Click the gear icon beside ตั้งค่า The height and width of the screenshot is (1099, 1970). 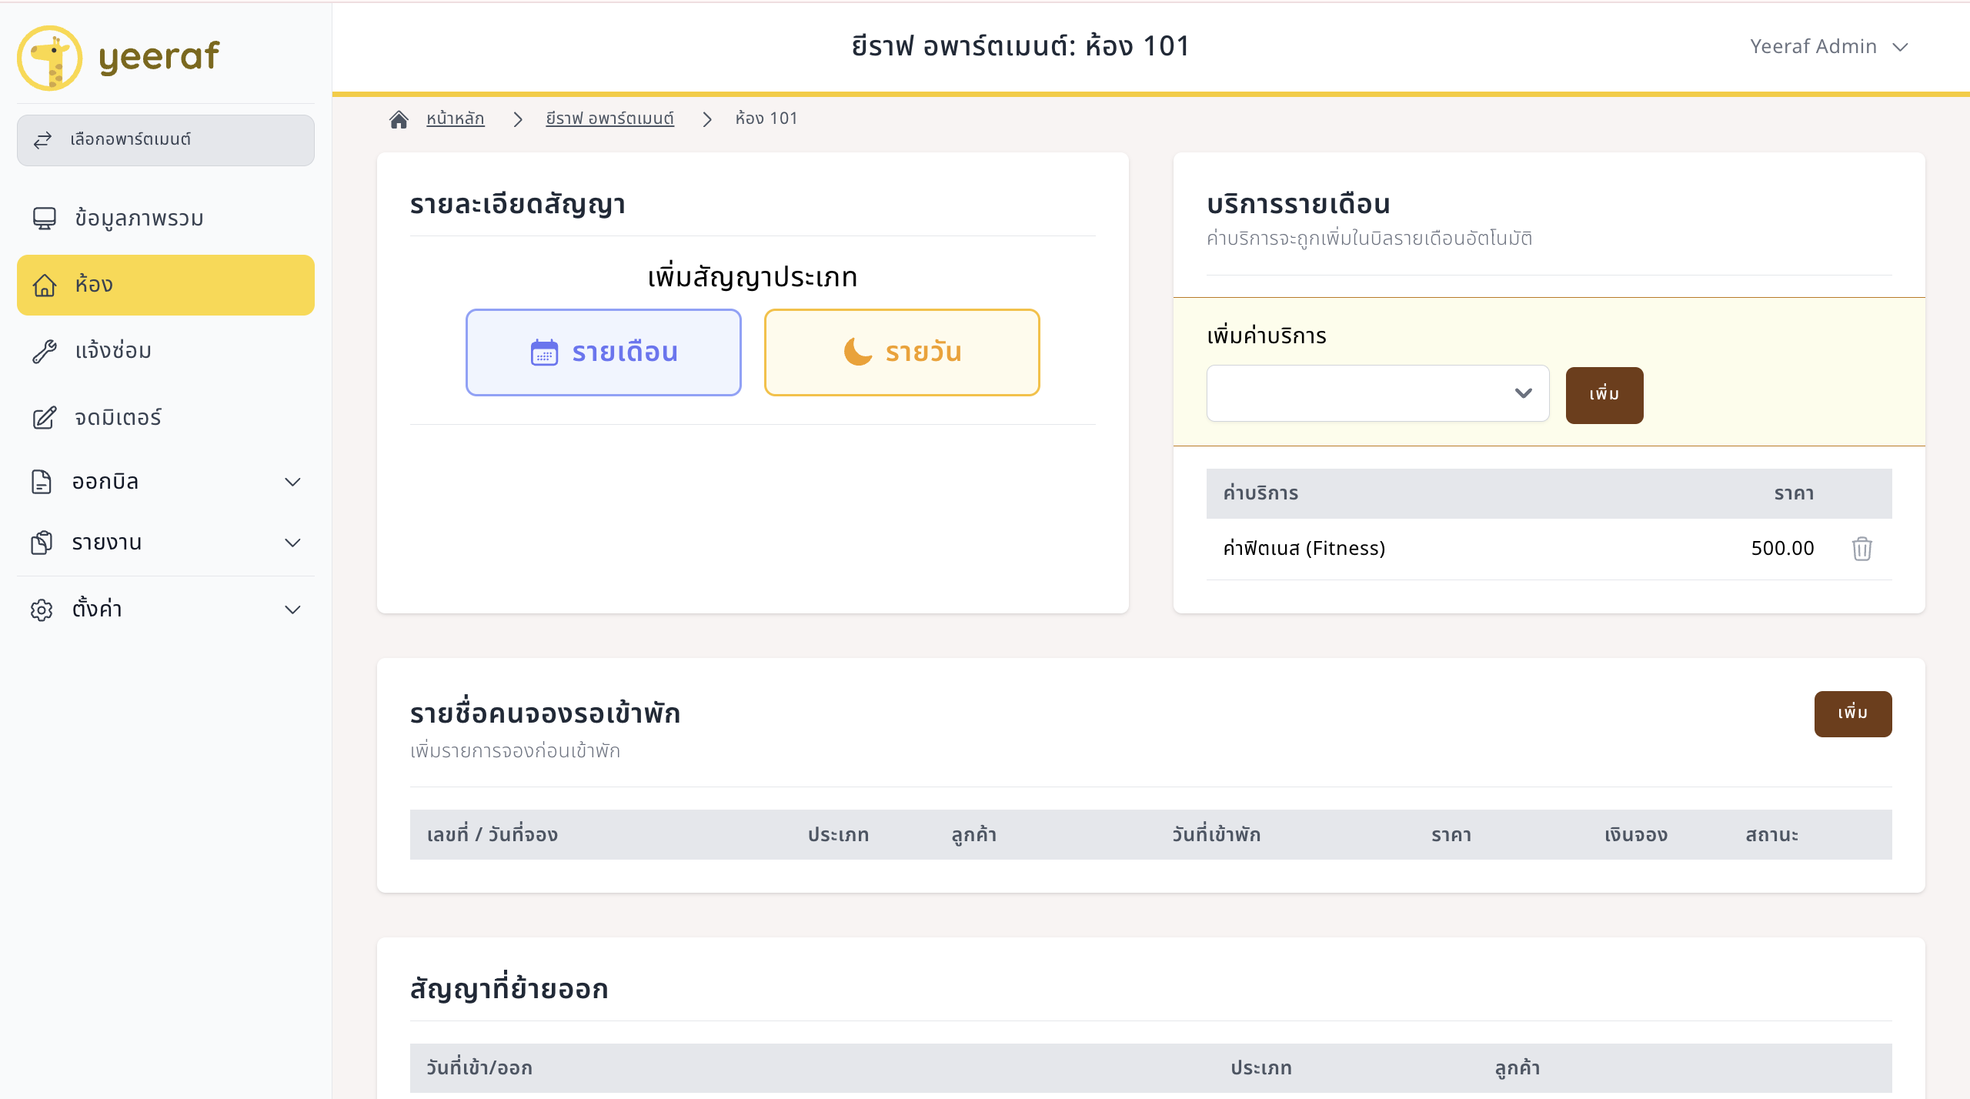41,610
